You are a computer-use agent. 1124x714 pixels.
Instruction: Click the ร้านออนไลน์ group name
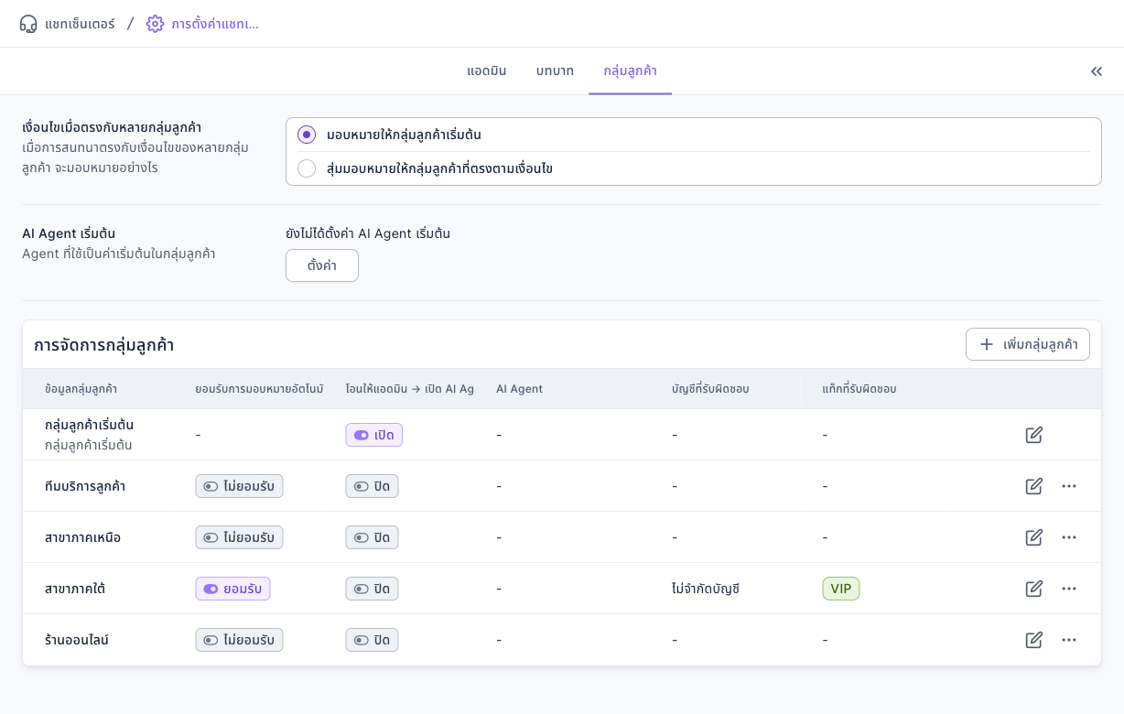pos(77,640)
